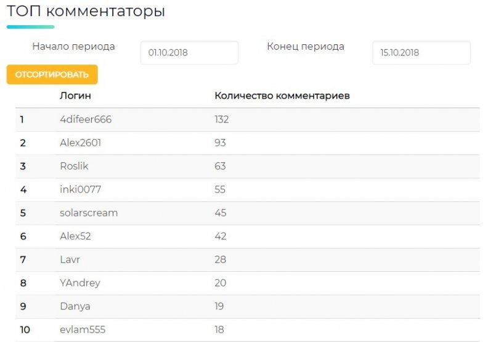
Task: Focus the Начало периода date field
Action: pos(189,53)
